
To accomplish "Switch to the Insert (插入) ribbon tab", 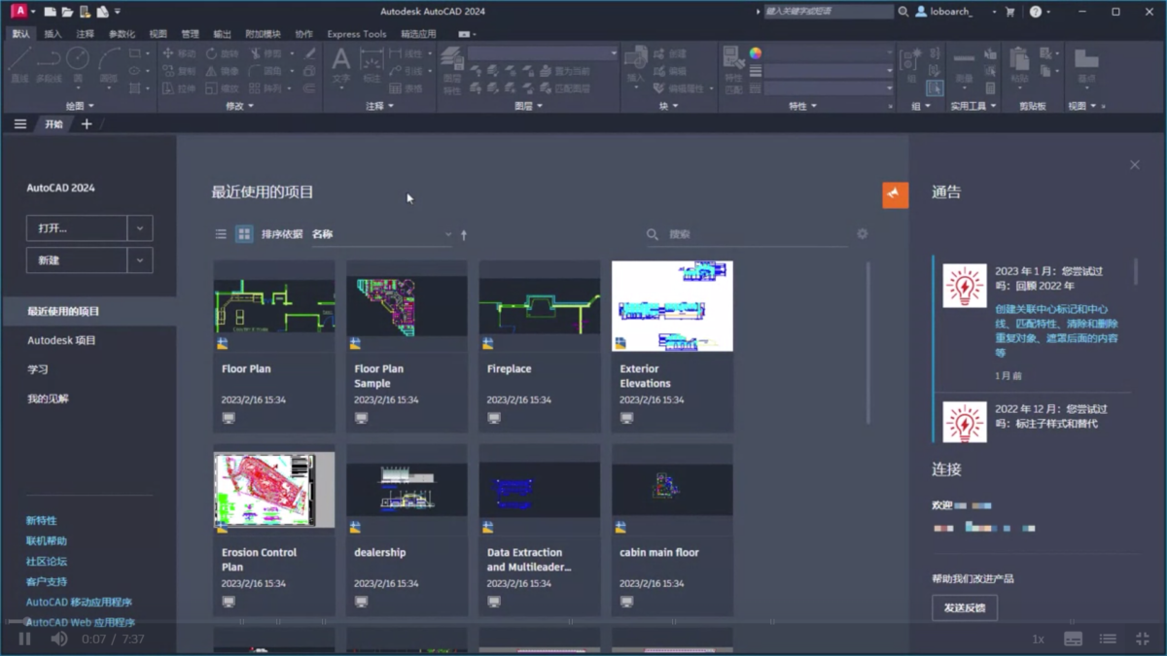I will click(53, 33).
